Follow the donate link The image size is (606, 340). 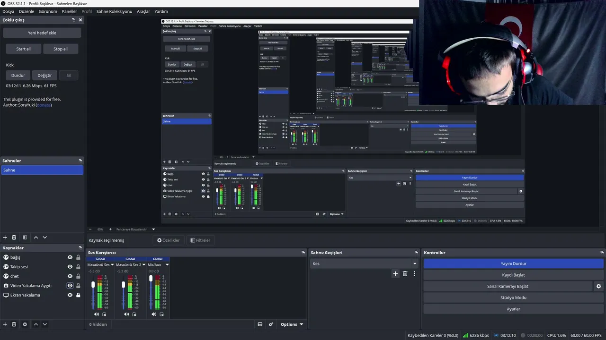pyautogui.click(x=44, y=105)
